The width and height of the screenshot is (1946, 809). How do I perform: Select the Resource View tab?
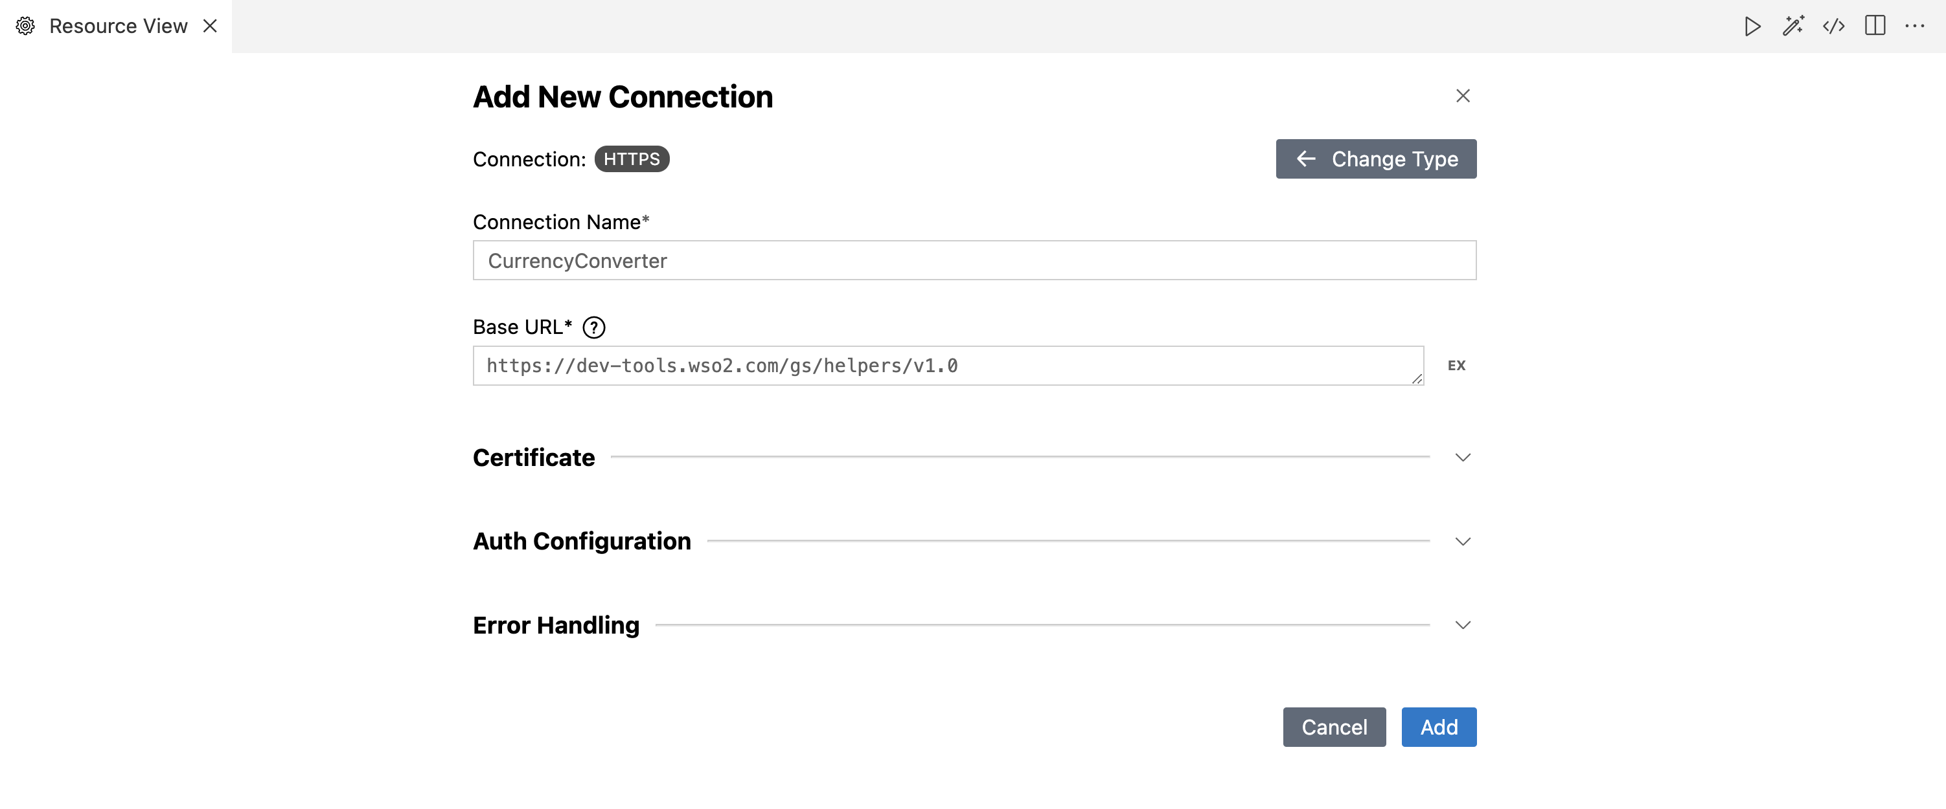coord(115,26)
